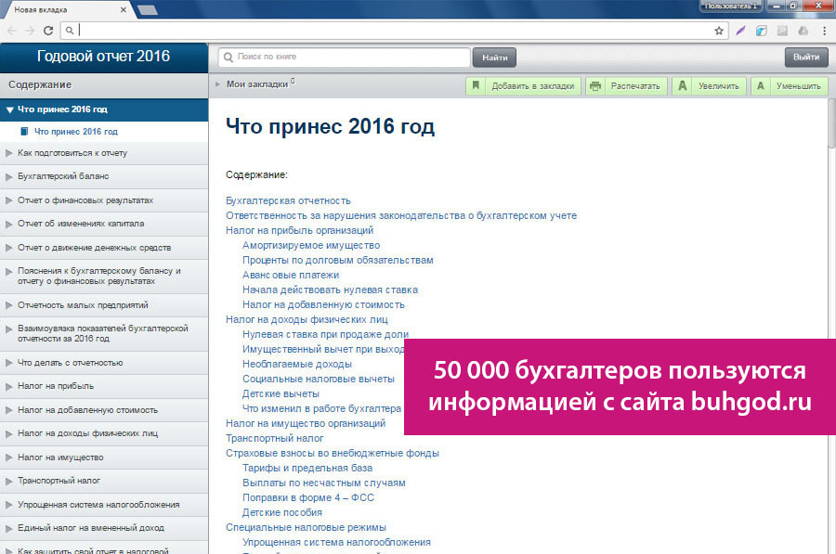Click the large A icon beside Увеличить
This screenshot has width=836, height=554.
click(x=682, y=85)
